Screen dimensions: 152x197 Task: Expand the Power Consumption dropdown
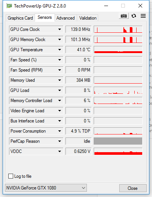click(59, 131)
